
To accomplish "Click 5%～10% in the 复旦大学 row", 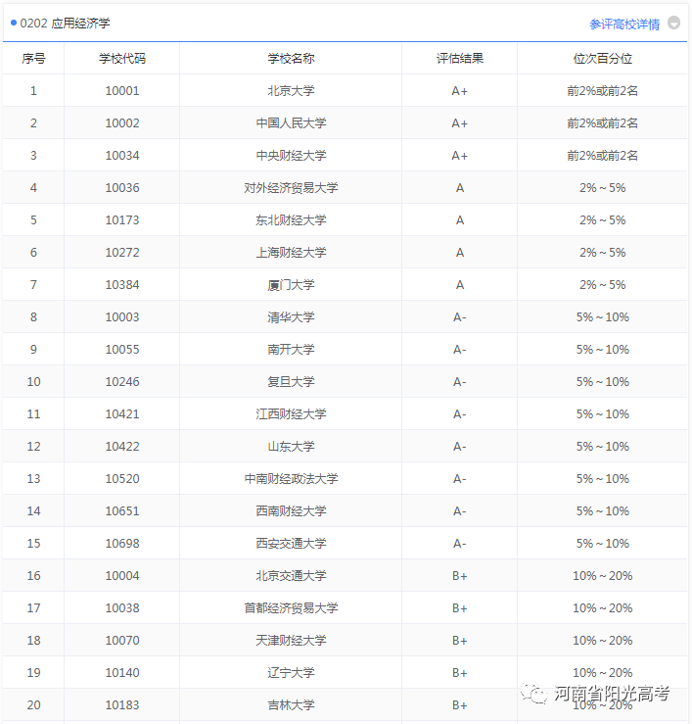I will coord(603,382).
